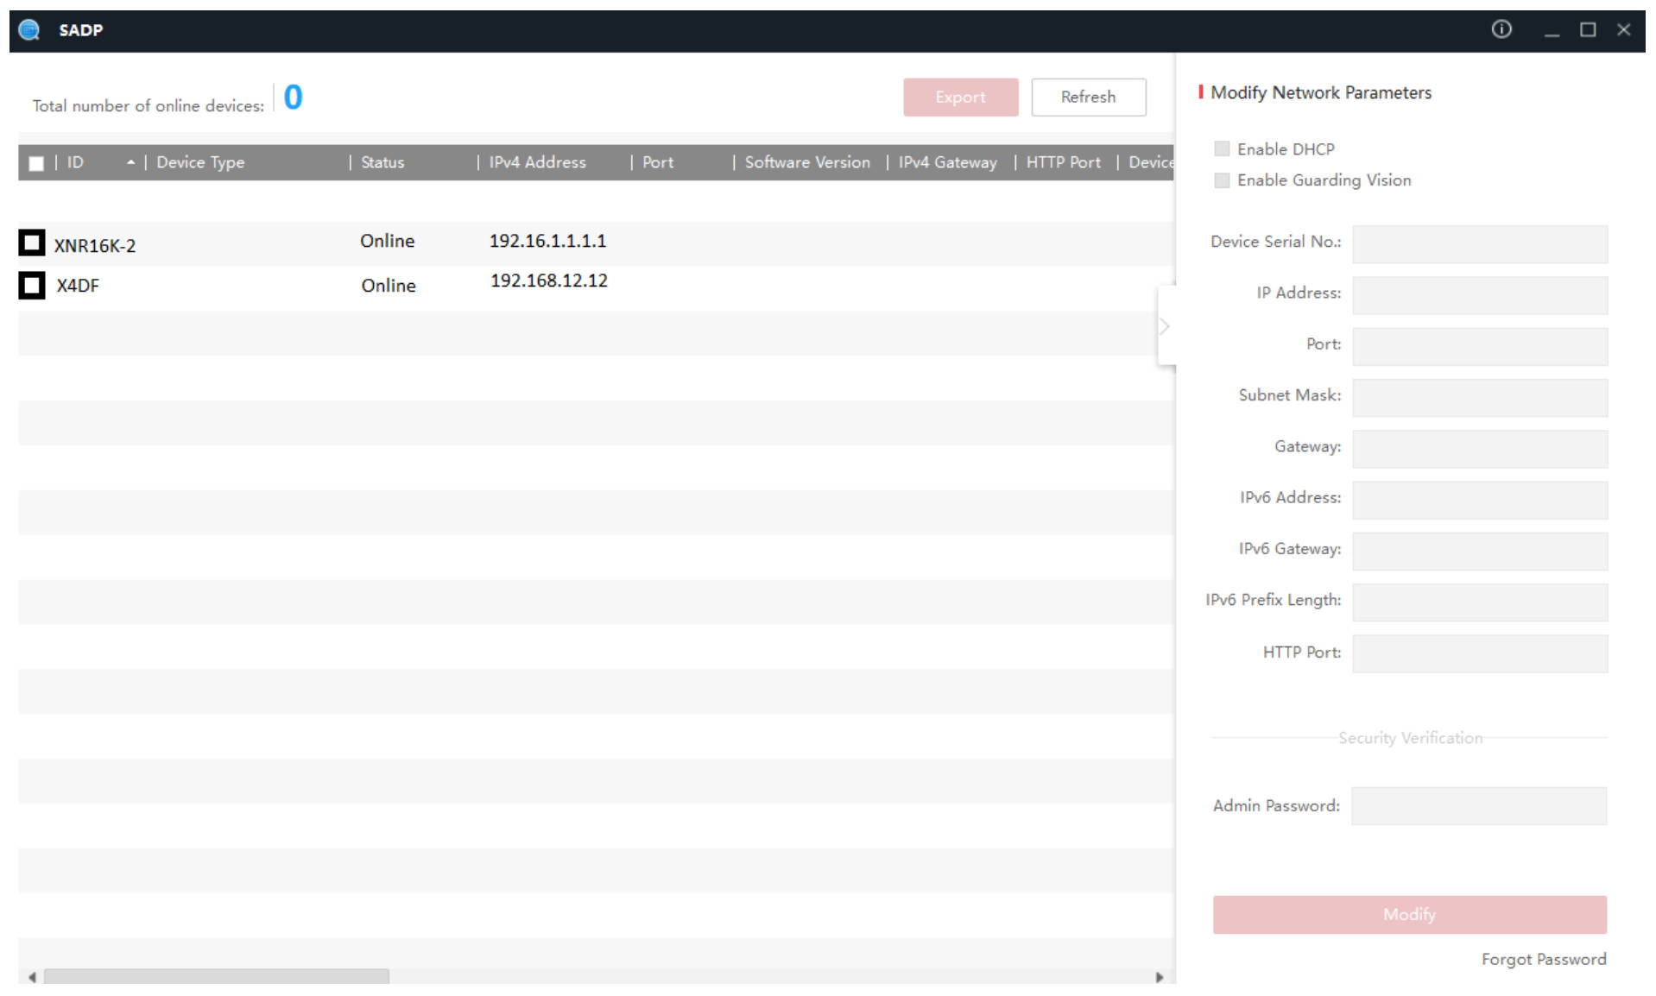This screenshot has height=996, width=1656.
Task: Click the IPv6 Prefix Length input field
Action: pos(1480,602)
